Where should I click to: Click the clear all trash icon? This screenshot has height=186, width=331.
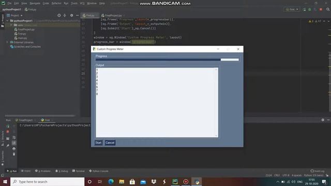[x=14, y=154]
